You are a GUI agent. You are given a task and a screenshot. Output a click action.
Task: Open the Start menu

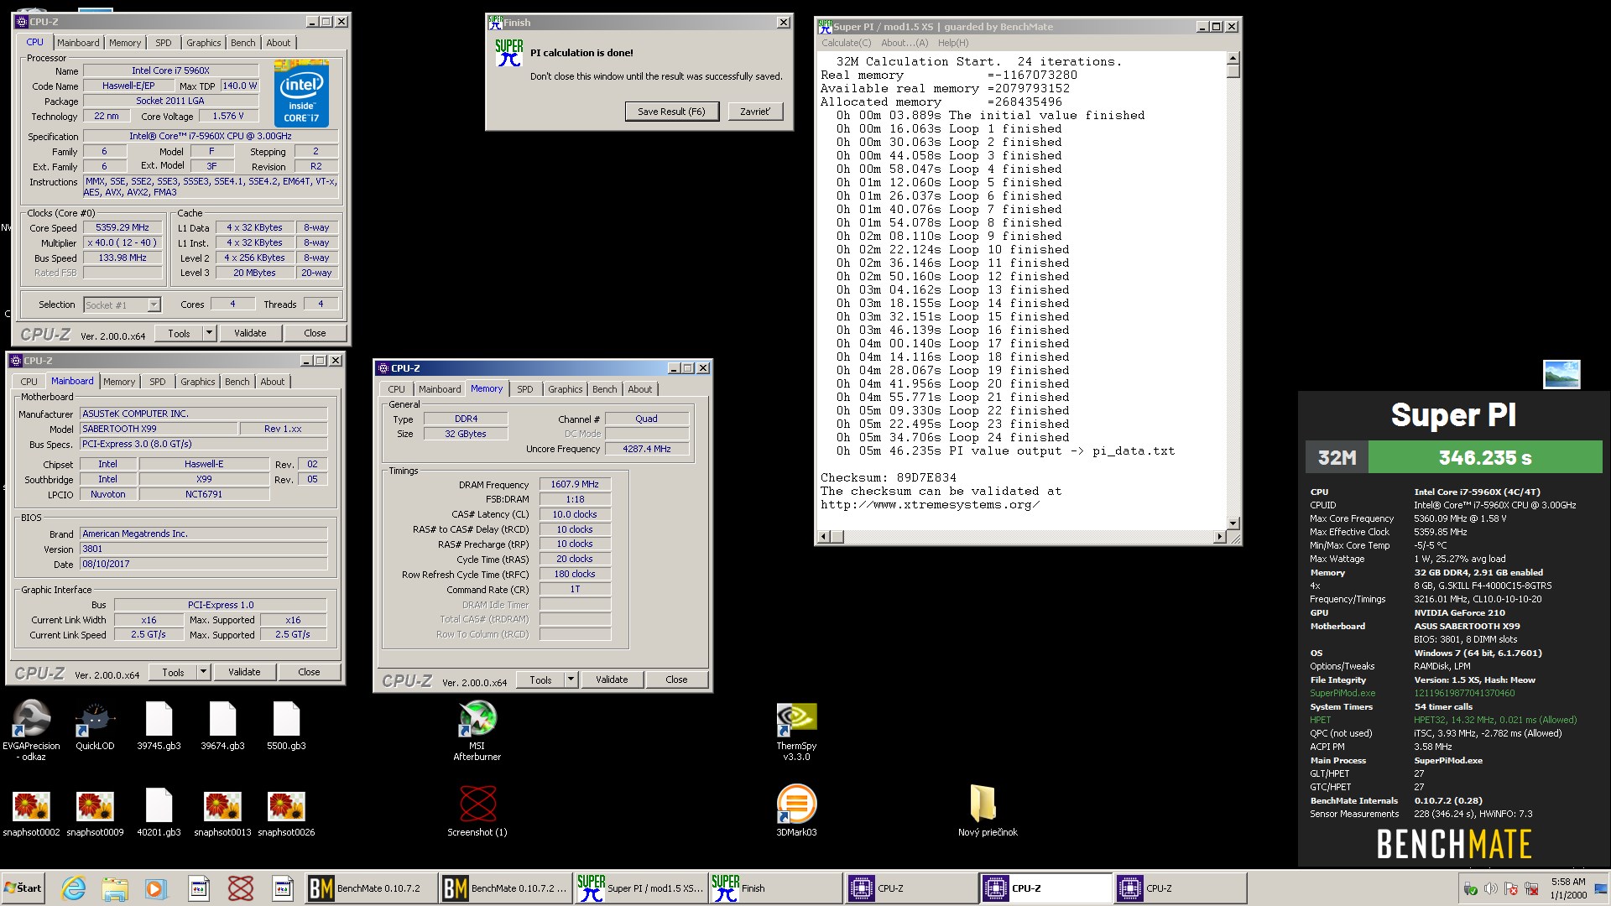[x=23, y=888]
